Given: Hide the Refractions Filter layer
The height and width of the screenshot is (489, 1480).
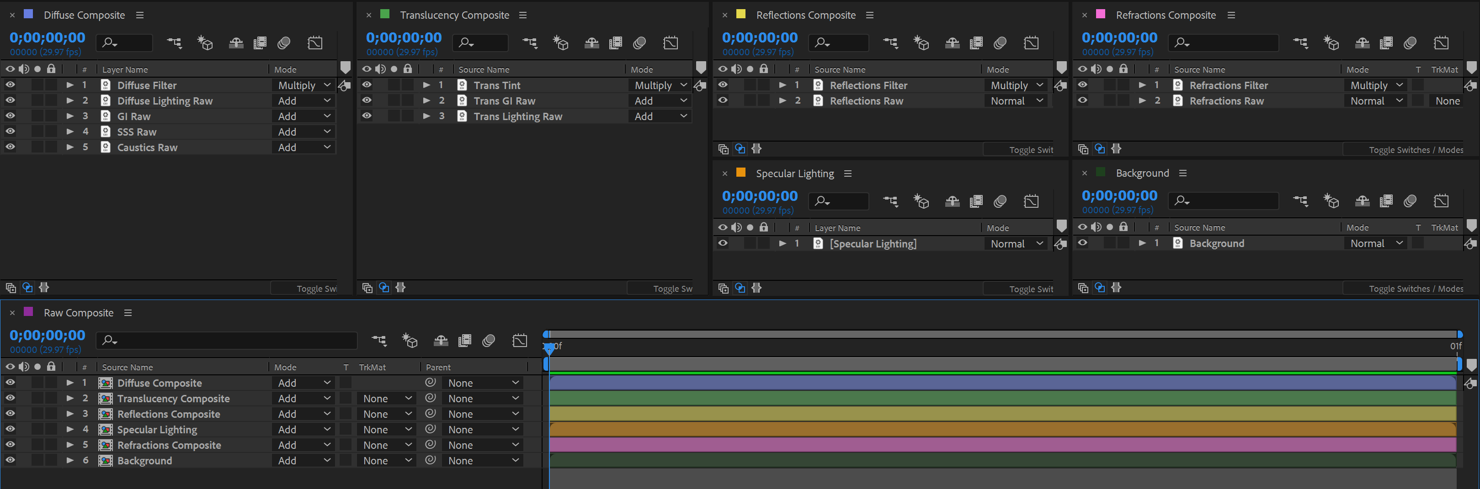Looking at the screenshot, I should 1082,84.
